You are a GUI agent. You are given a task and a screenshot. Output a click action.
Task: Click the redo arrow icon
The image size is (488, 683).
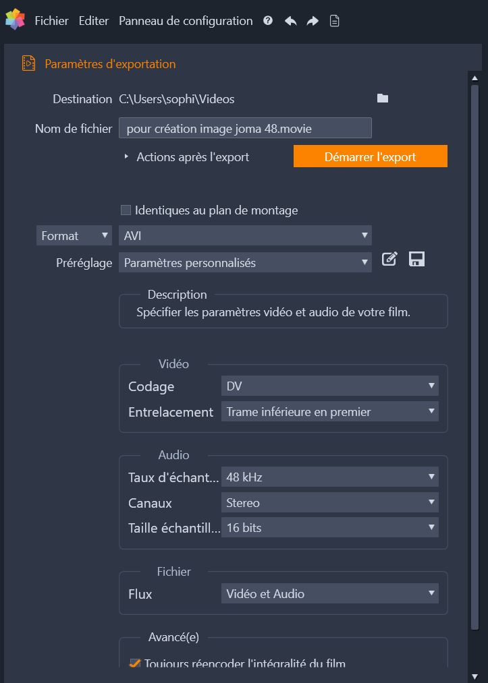tap(313, 21)
